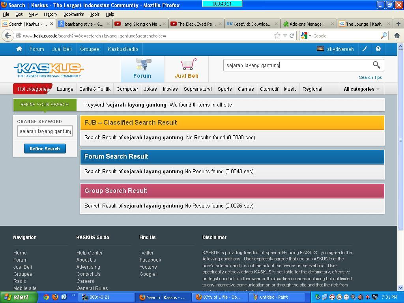Open the Bookmarks menu
Viewport: 404px width, 303px height.
tap(74, 14)
